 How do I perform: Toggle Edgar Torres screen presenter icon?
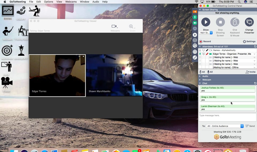click(203, 54)
